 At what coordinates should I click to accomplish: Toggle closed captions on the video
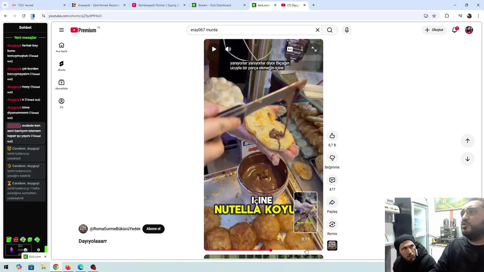pyautogui.click(x=290, y=49)
